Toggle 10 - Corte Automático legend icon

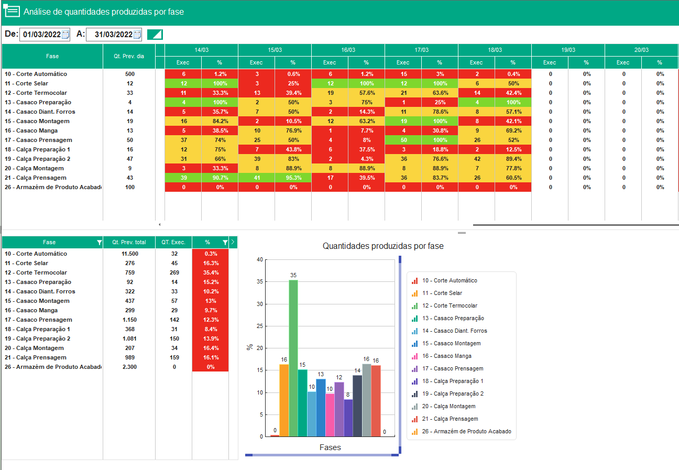(415, 281)
